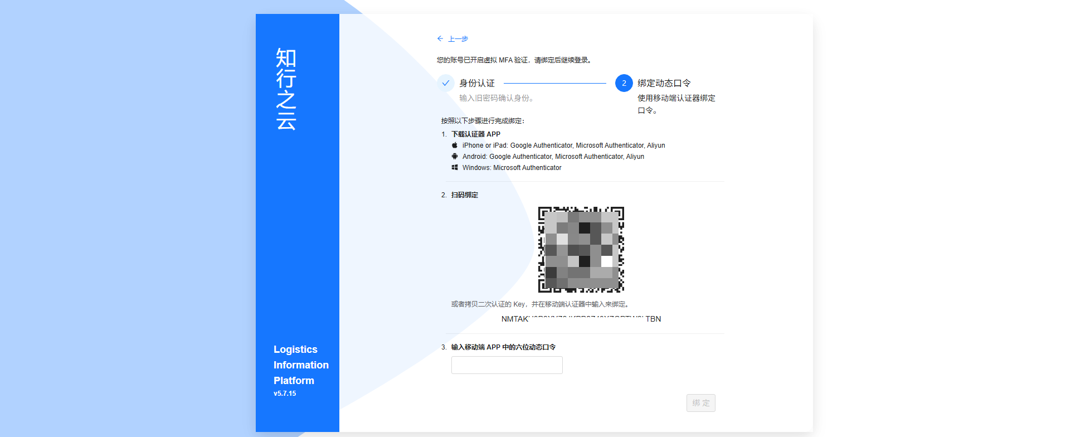Click the Apple logo icon
Image resolution: width=1066 pixels, height=437 pixels.
point(455,145)
